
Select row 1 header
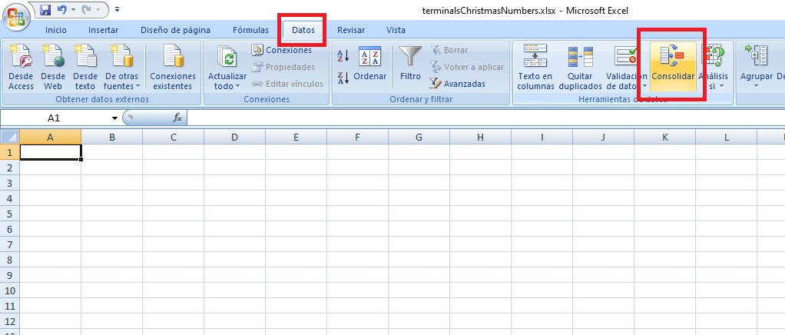(10, 151)
